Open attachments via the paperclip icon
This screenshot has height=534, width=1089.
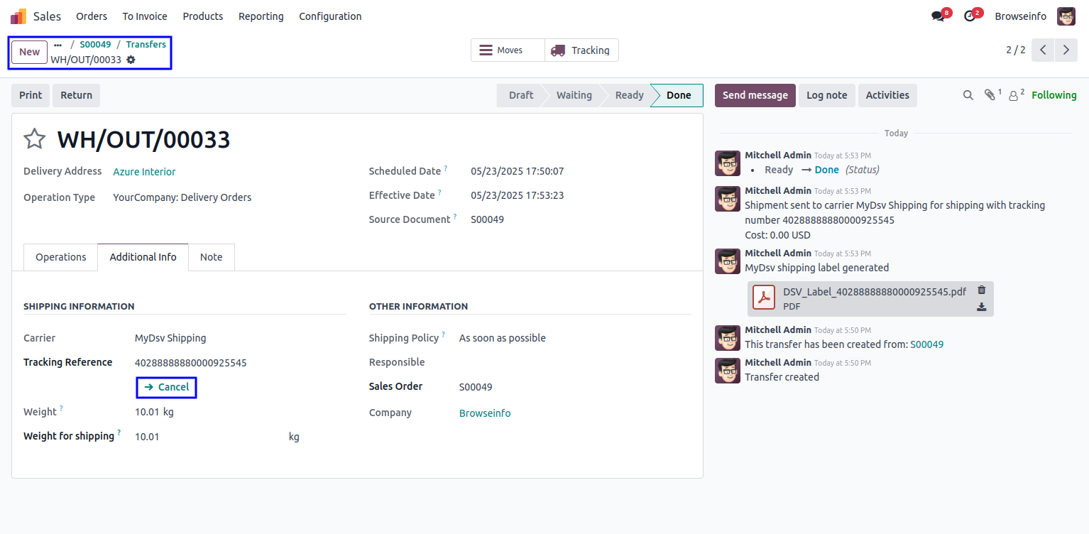pos(990,95)
